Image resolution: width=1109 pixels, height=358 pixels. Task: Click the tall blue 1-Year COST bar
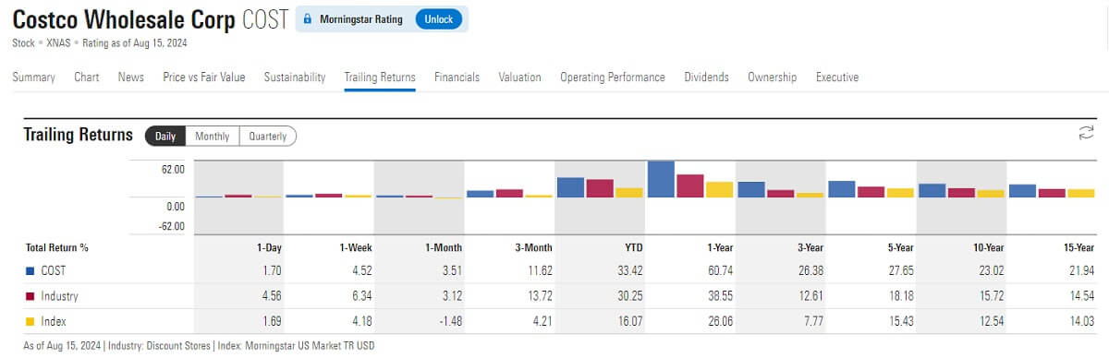[x=660, y=179]
